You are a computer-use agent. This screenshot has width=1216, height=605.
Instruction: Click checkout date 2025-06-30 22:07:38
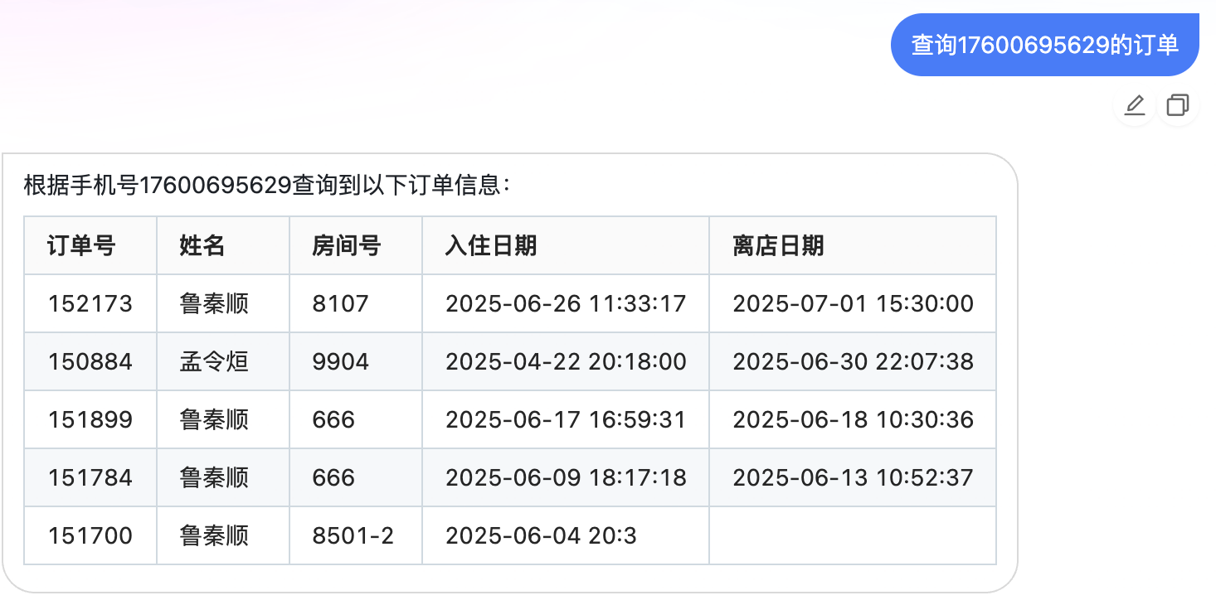click(853, 361)
